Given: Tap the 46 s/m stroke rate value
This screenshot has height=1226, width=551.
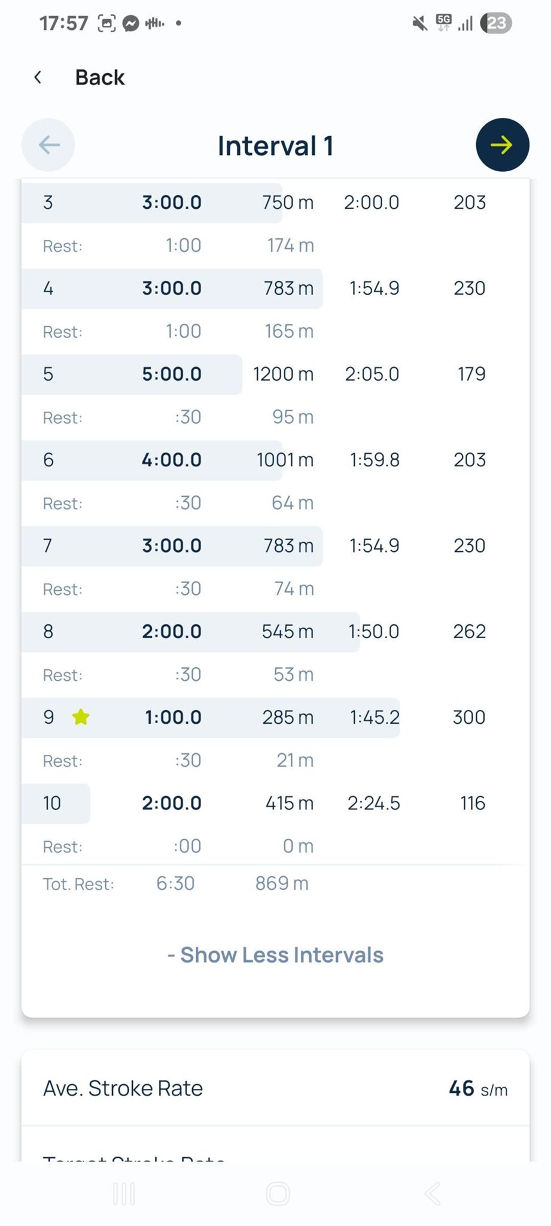Looking at the screenshot, I should tap(477, 1088).
